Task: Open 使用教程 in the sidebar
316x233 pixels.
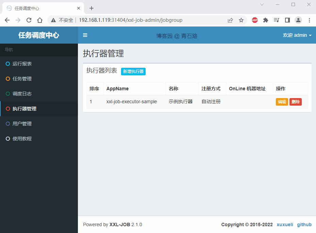Action: pyautogui.click(x=39, y=139)
